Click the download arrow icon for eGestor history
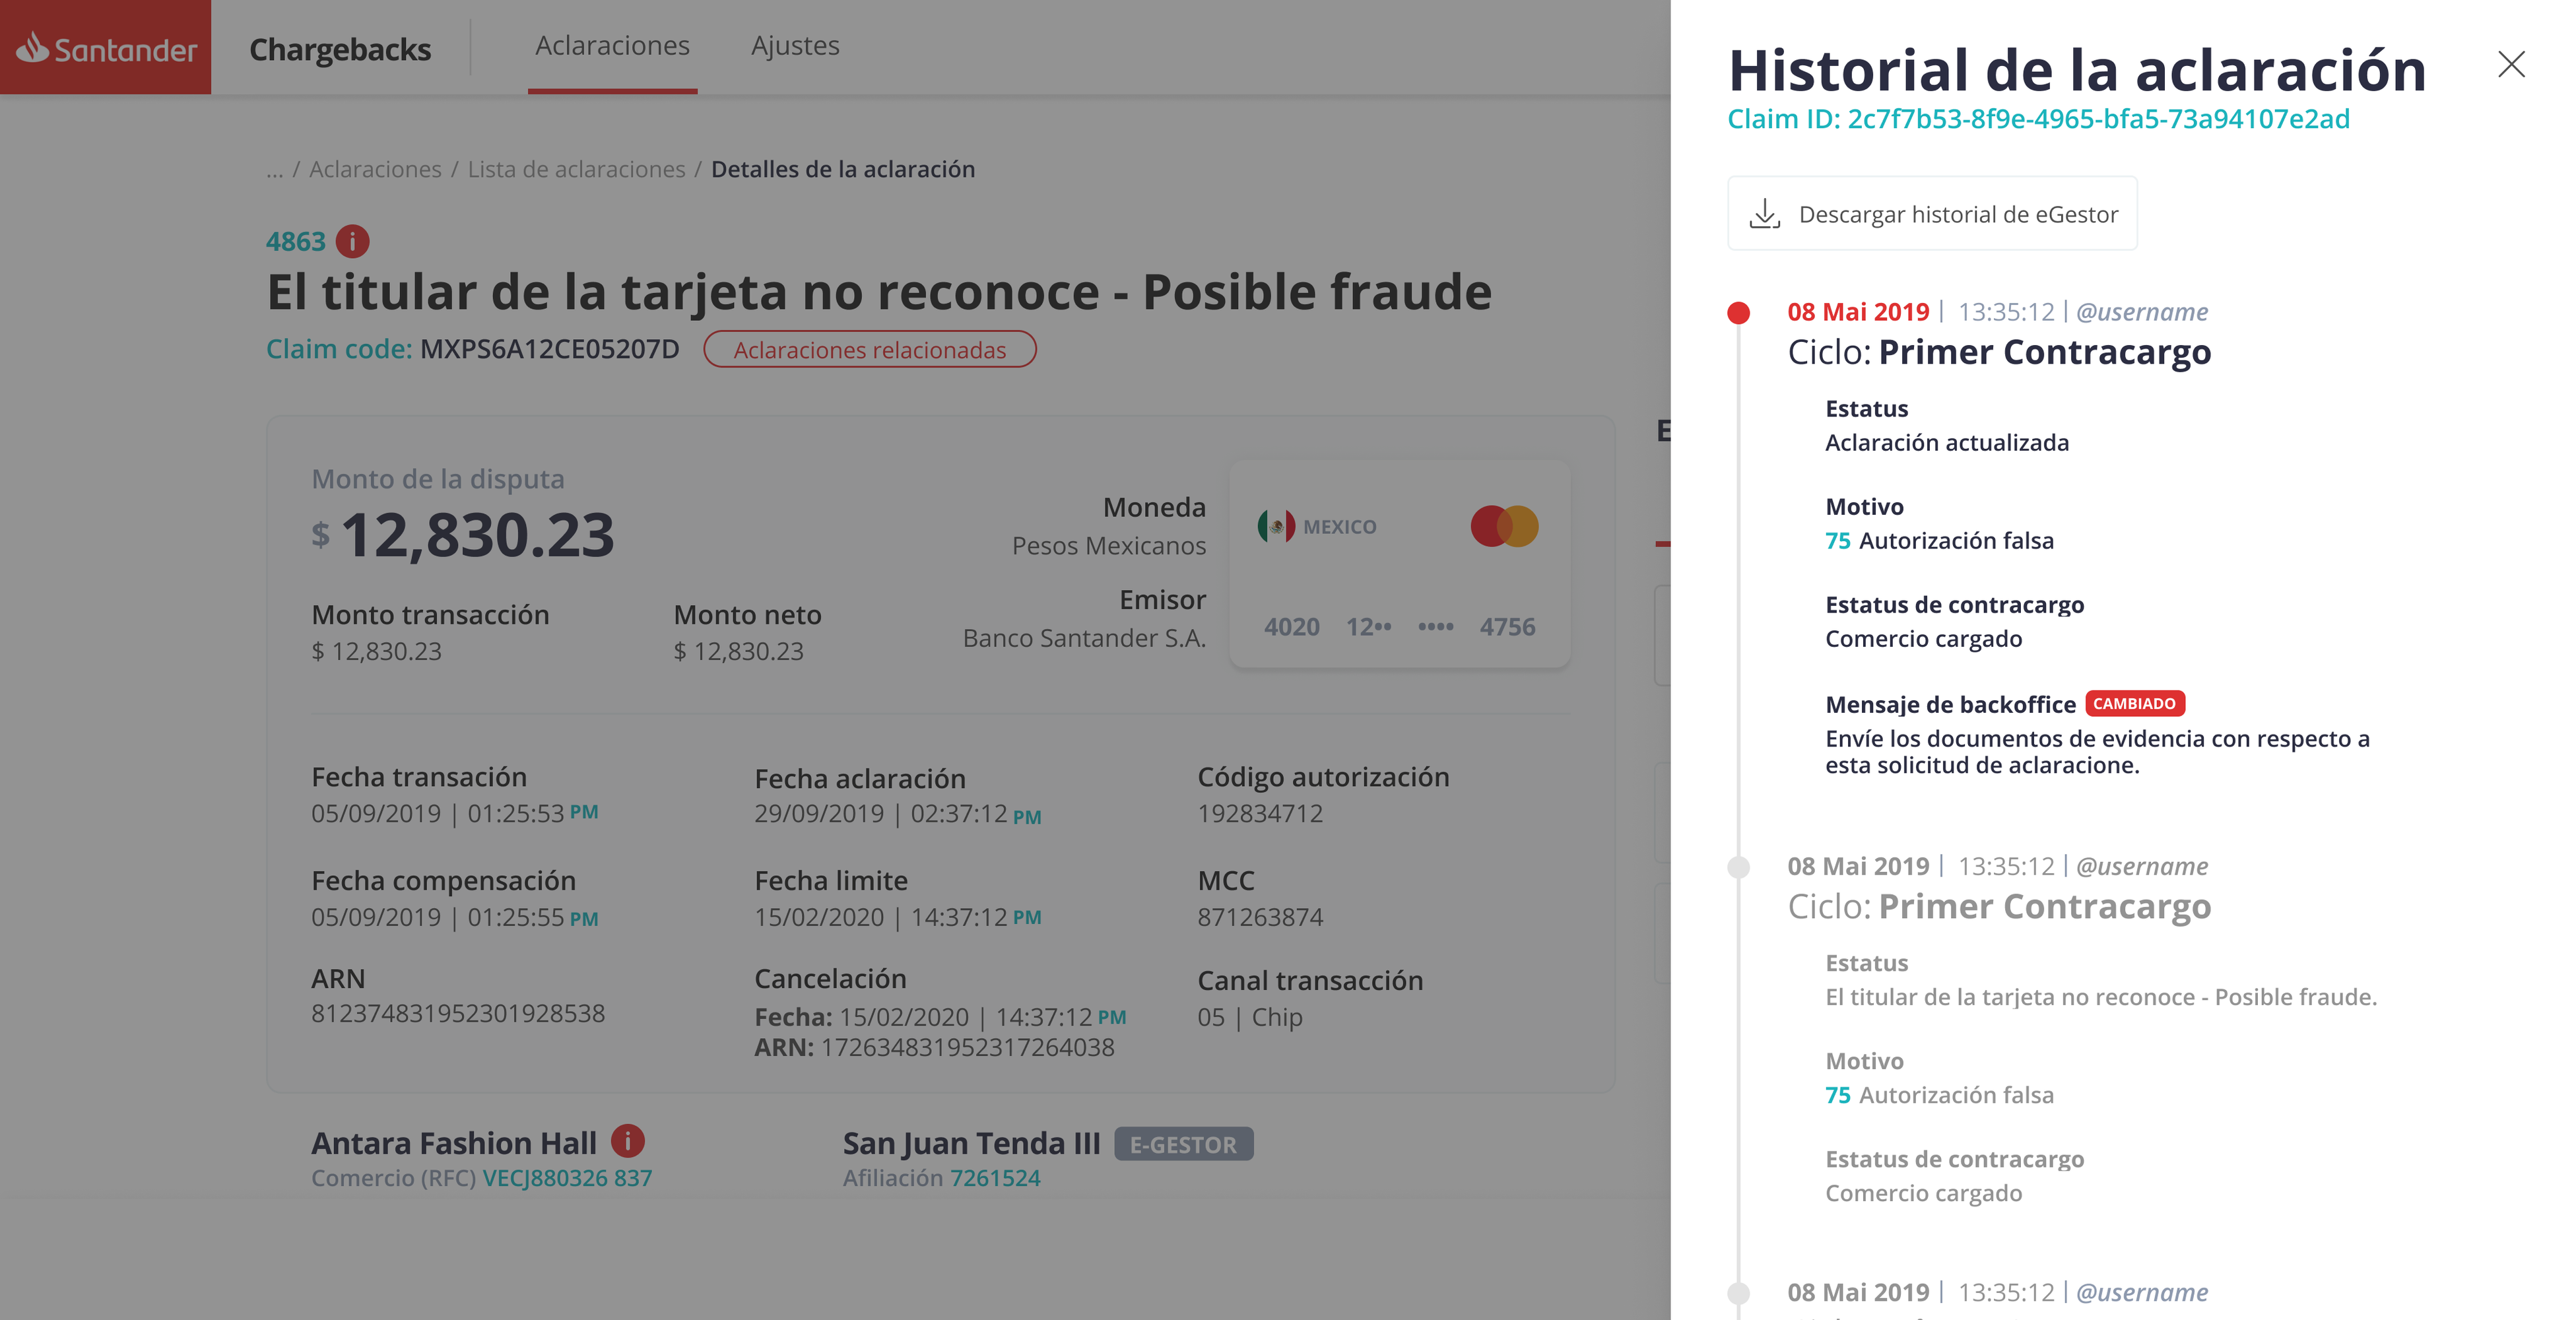This screenshot has width=2576, height=1320. coord(1764,213)
